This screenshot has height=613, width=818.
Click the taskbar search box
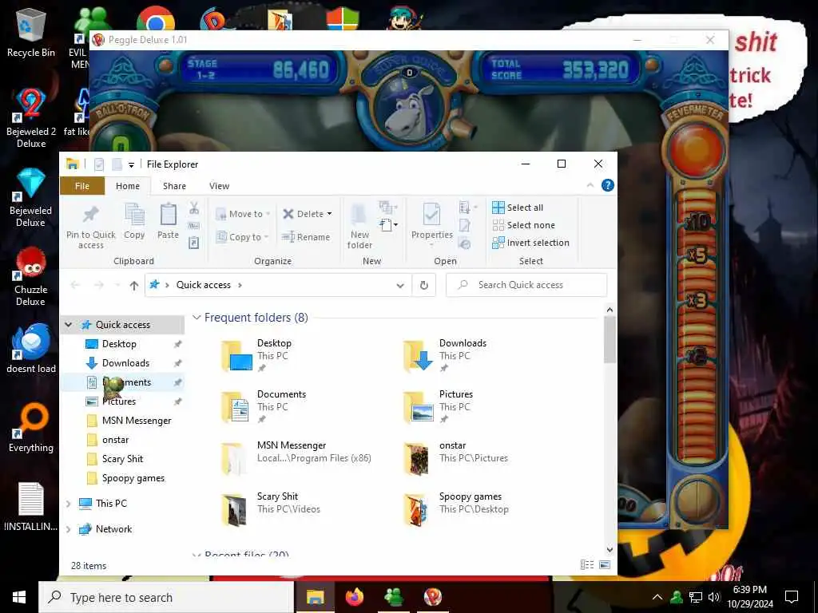coord(166,597)
